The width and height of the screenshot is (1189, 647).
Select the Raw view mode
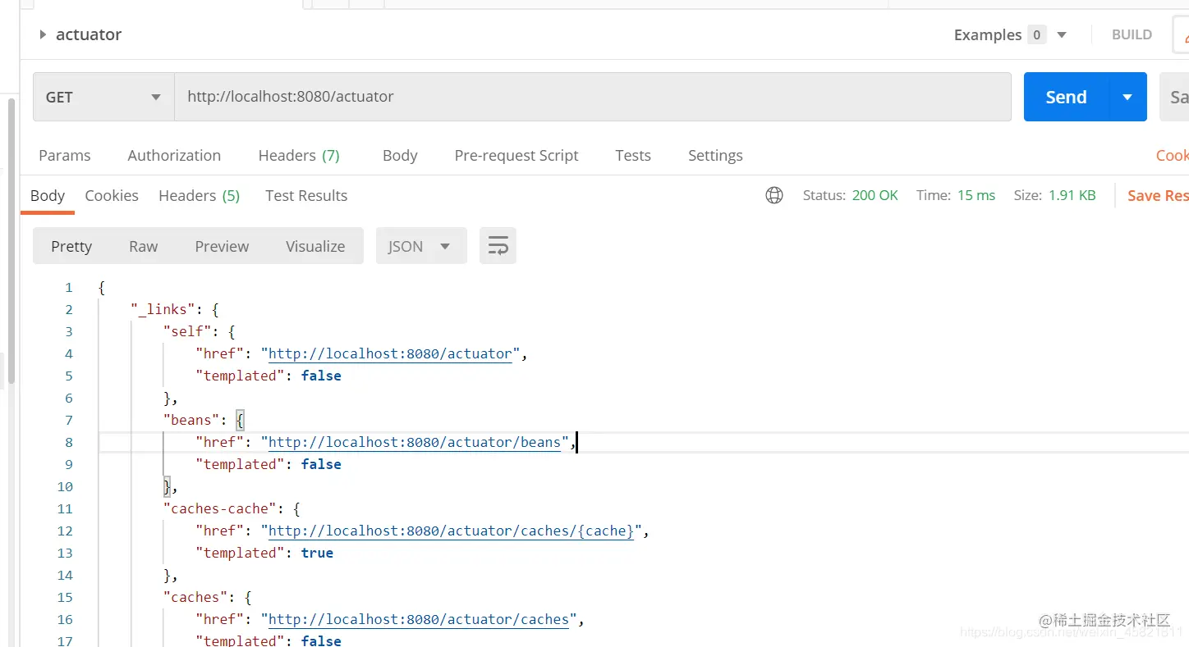click(x=144, y=246)
